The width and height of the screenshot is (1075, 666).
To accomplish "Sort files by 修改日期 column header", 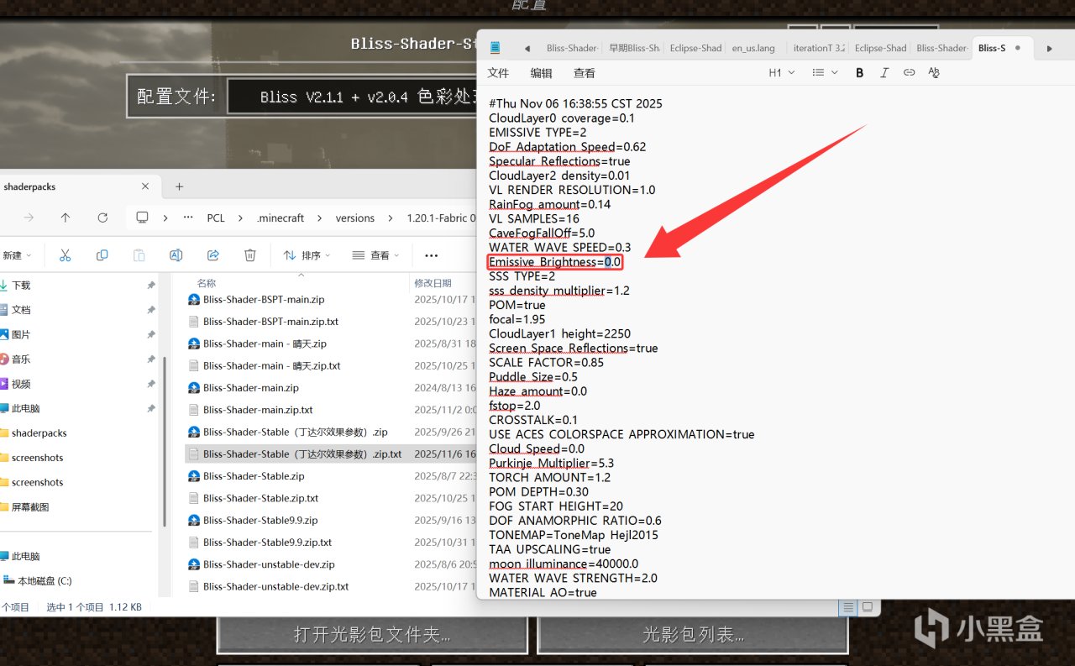I will (x=433, y=283).
